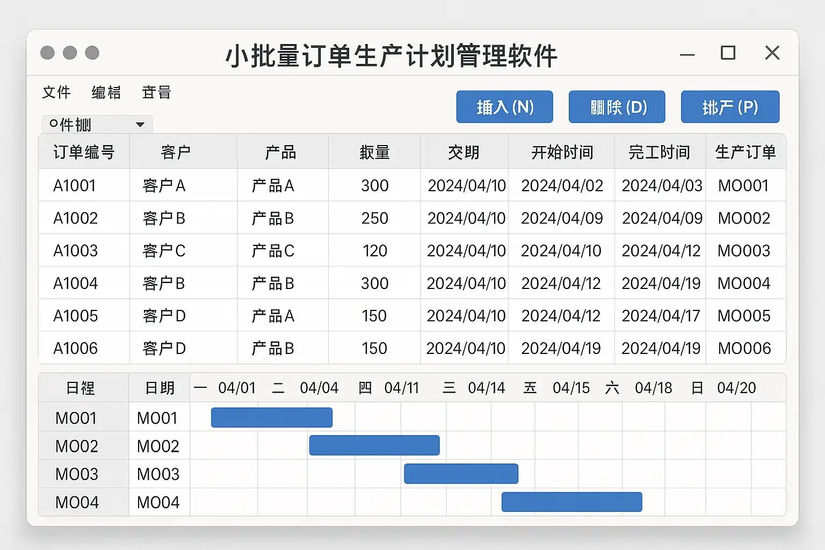Screen dimensions: 825x550
Task: Click the 完工时间 column header
Action: point(659,153)
